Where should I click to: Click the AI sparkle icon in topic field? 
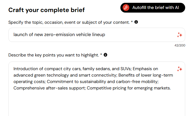point(180,35)
